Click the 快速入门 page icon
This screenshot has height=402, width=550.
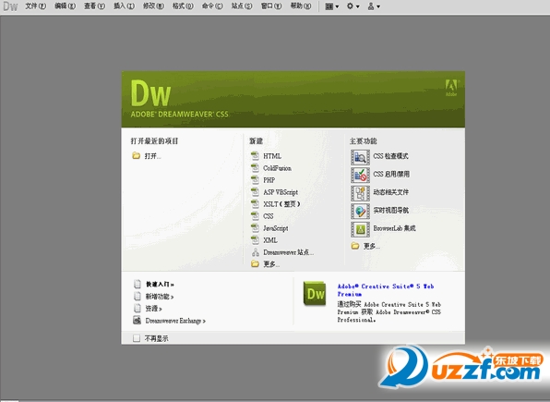137,284
